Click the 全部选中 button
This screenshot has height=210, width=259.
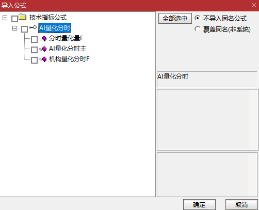point(175,18)
